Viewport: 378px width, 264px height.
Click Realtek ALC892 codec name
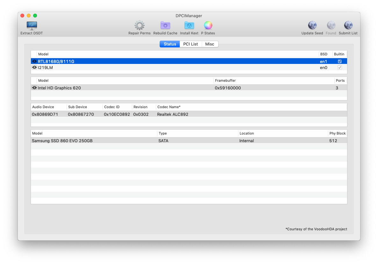point(173,114)
